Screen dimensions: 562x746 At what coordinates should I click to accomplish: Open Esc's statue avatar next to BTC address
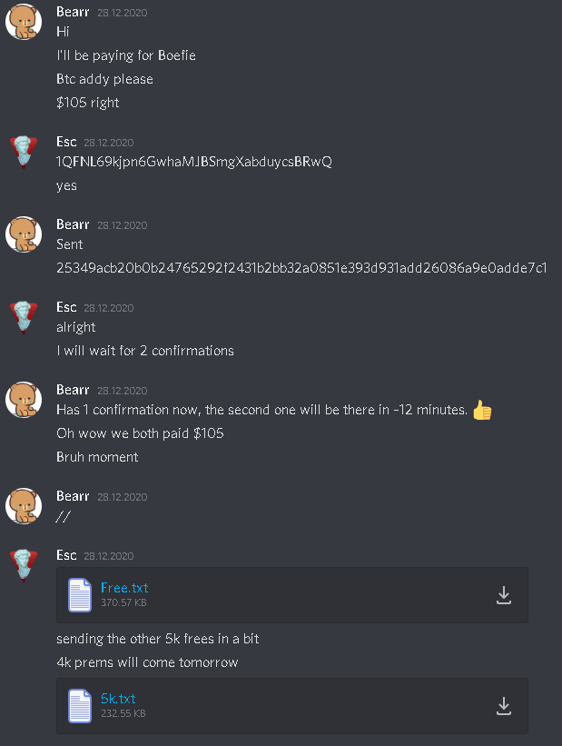click(x=24, y=153)
